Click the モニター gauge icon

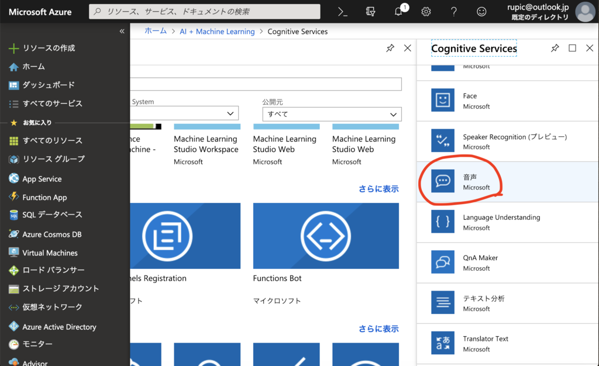tap(14, 344)
